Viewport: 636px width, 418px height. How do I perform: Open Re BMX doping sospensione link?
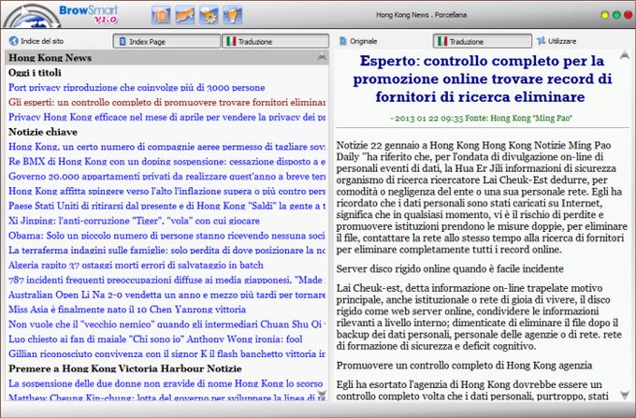pyautogui.click(x=166, y=162)
